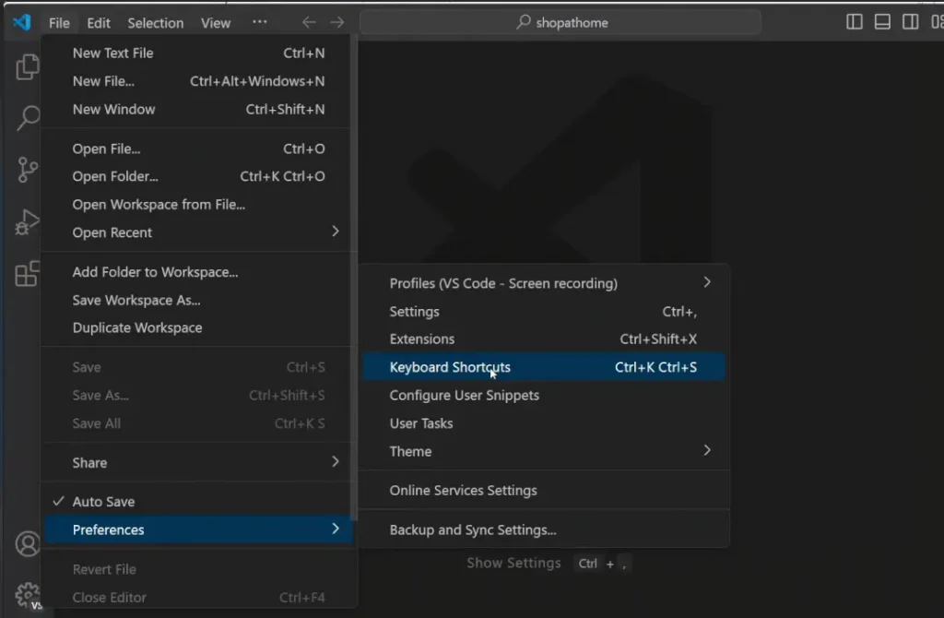The height and width of the screenshot is (618, 944).
Task: Click the three-dots overflow menu in menu bar
Action: 260,22
